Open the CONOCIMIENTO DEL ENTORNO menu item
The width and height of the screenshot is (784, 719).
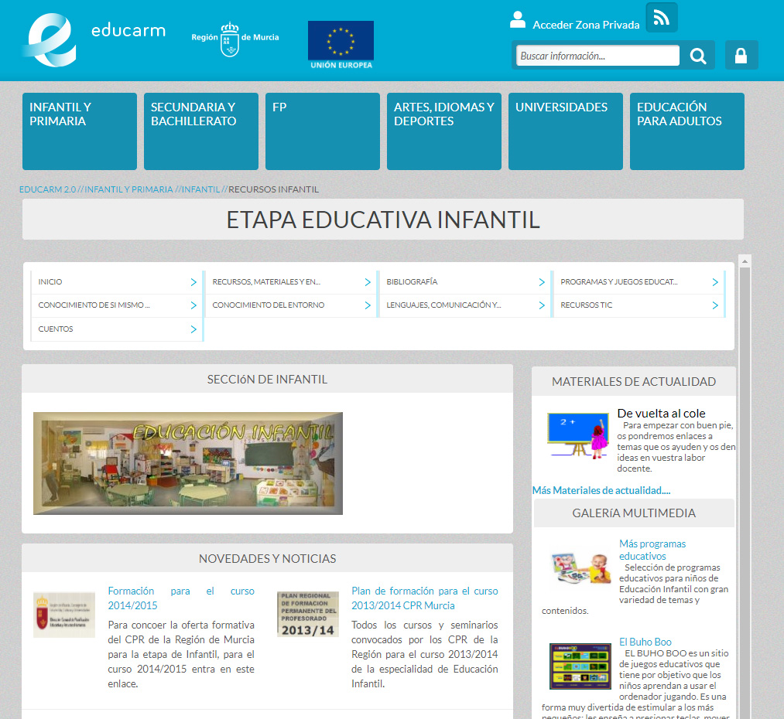[268, 305]
